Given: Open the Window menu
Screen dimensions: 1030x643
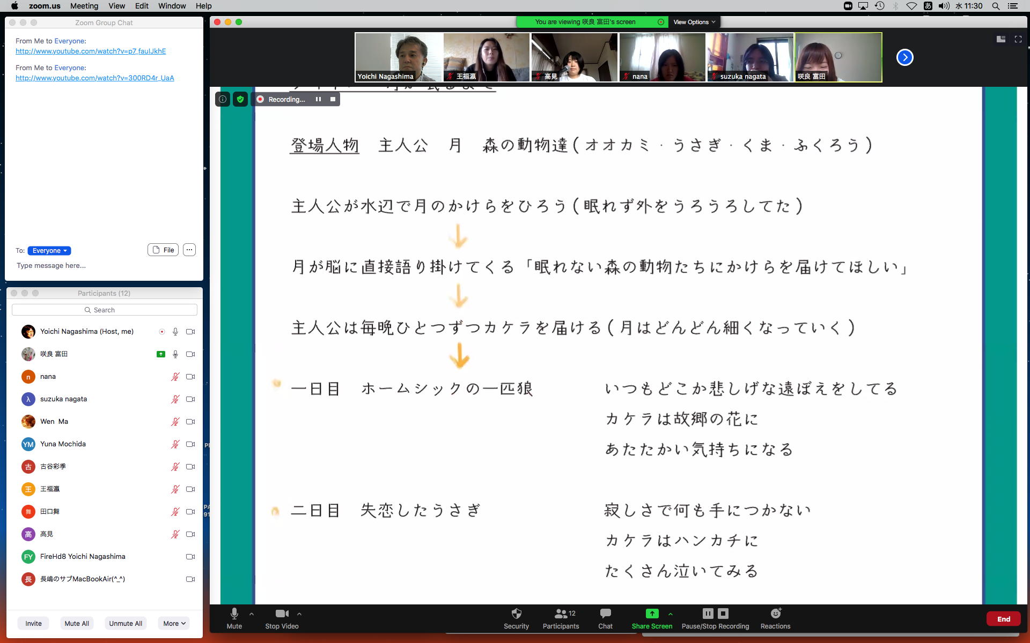Looking at the screenshot, I should tap(172, 6).
